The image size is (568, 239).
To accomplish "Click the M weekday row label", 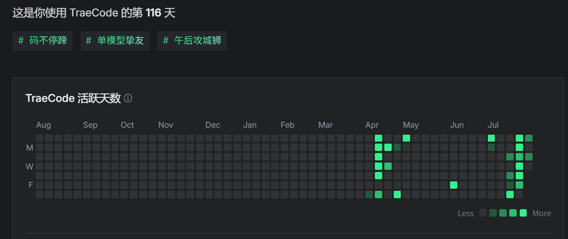I will [x=29, y=148].
